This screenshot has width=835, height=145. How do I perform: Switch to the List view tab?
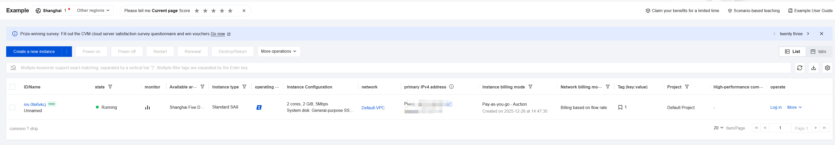[x=792, y=52]
